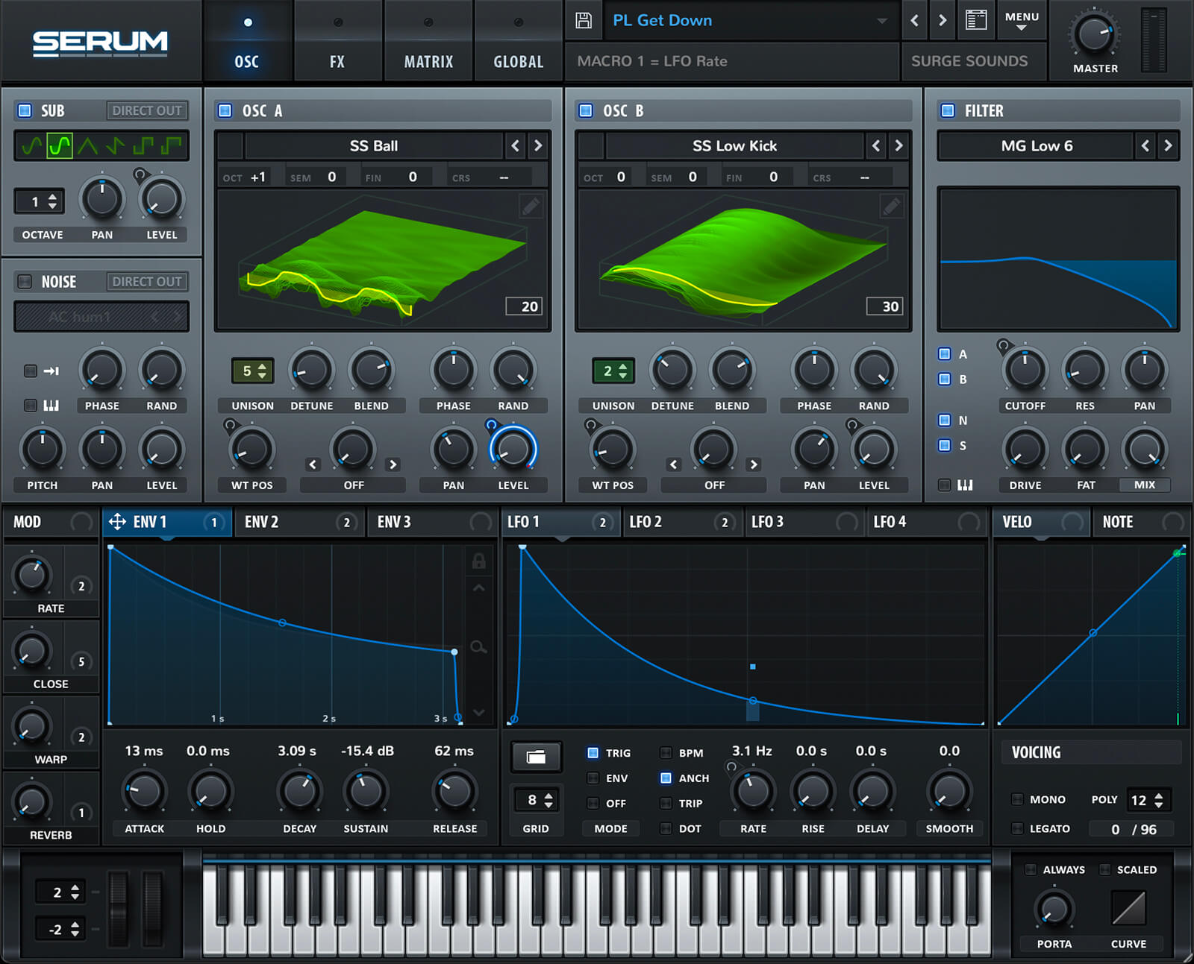Enable LEGATO checkbox

click(x=1017, y=828)
